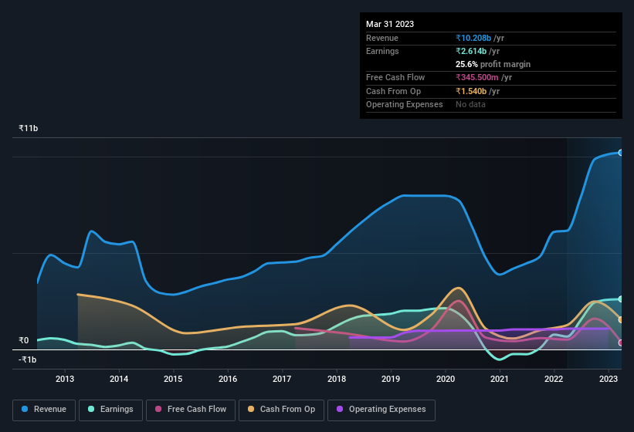Click the Revenue row label in tooltip

tap(382, 38)
